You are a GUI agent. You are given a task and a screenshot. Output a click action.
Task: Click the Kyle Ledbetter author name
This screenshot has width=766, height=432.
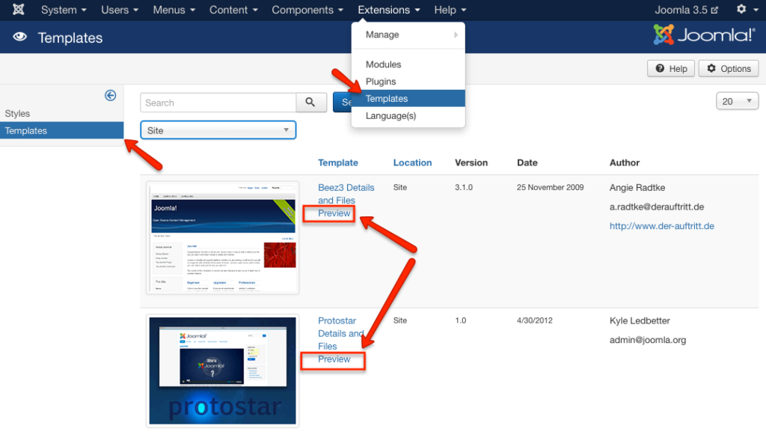(x=640, y=321)
